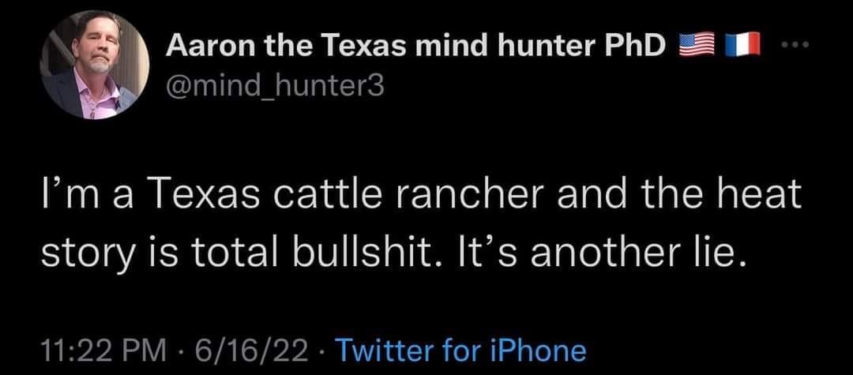The image size is (853, 375).
Task: Open the "Twitter for iPhone" source link
Action: point(461,350)
